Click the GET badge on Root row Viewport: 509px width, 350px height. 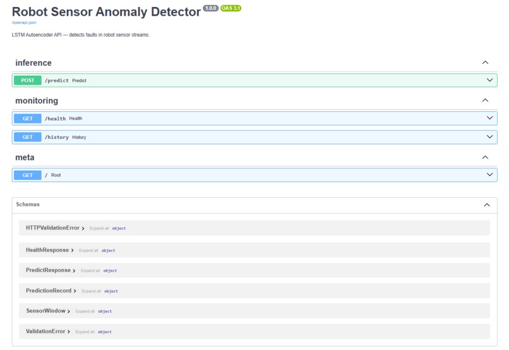(28, 175)
